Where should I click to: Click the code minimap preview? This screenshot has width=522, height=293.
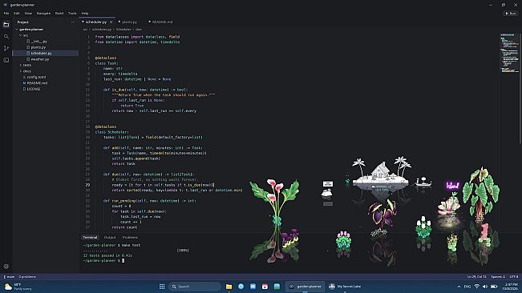pyautogui.click(x=509, y=53)
